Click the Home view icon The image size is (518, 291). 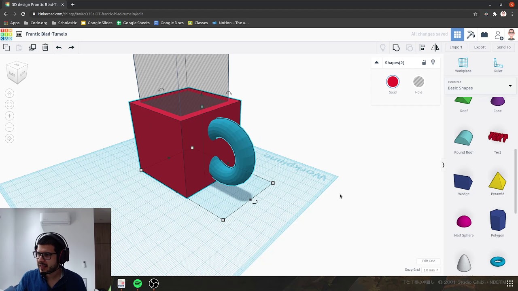[x=9, y=93]
